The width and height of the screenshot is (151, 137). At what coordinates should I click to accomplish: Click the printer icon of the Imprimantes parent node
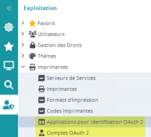[32, 67]
